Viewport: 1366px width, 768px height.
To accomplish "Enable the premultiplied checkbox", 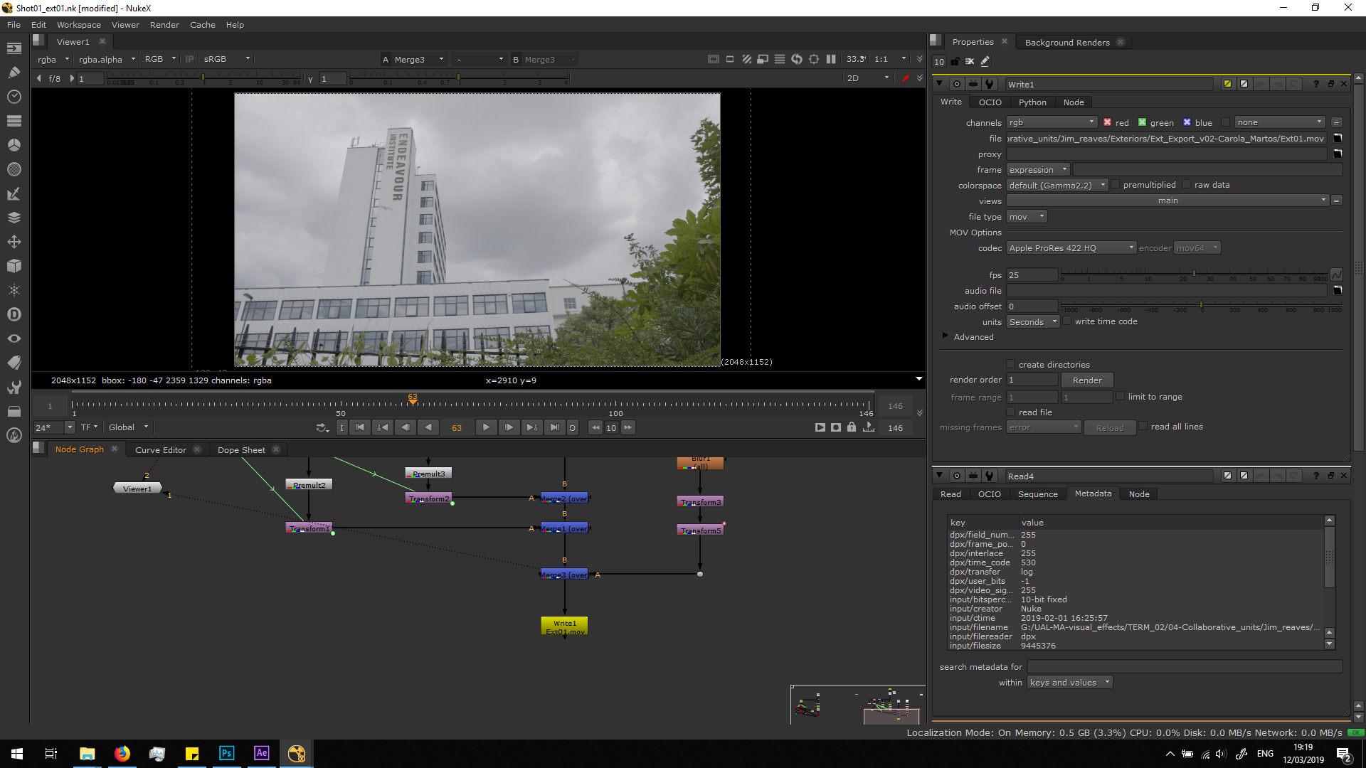I will 1116,185.
